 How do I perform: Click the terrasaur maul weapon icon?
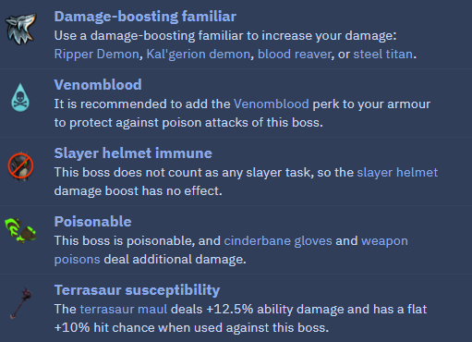click(20, 303)
